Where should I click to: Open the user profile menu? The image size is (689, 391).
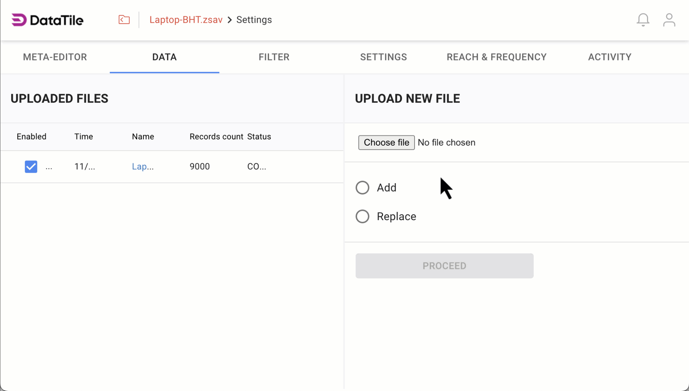(669, 20)
